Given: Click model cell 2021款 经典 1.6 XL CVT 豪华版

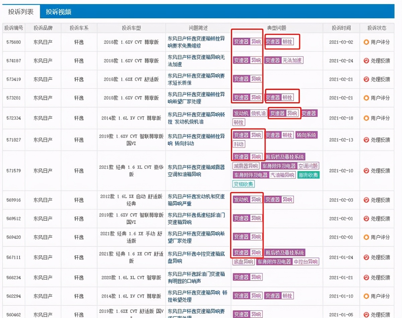Looking at the screenshot, I should click(131, 170).
